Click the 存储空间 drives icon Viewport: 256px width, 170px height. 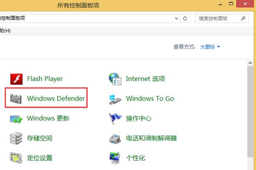point(16,138)
